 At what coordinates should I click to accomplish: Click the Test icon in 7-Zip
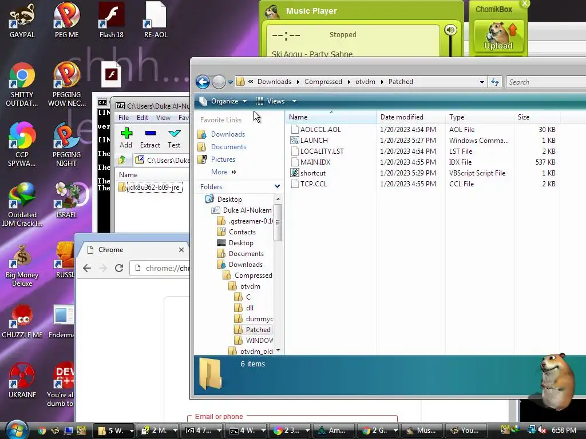tap(174, 138)
